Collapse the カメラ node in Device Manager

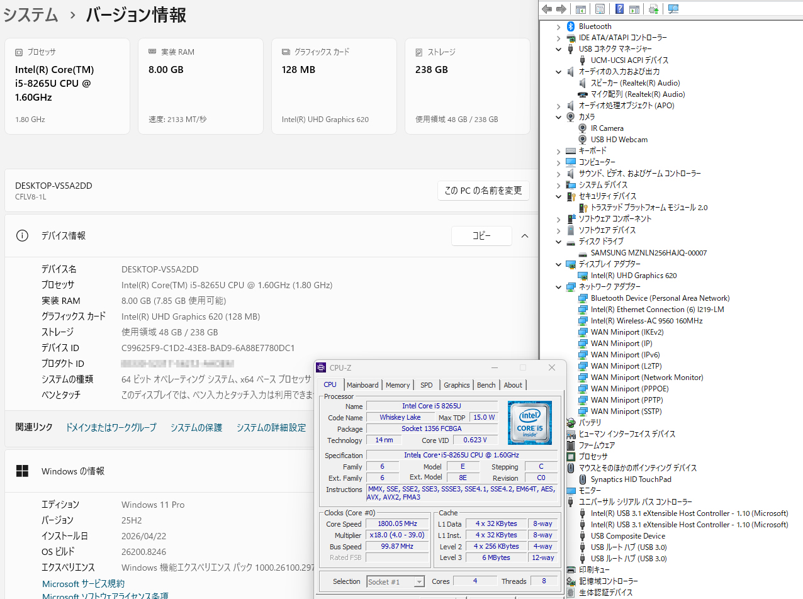click(558, 117)
